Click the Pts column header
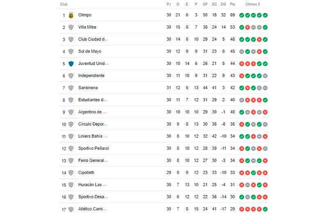 (232, 4)
